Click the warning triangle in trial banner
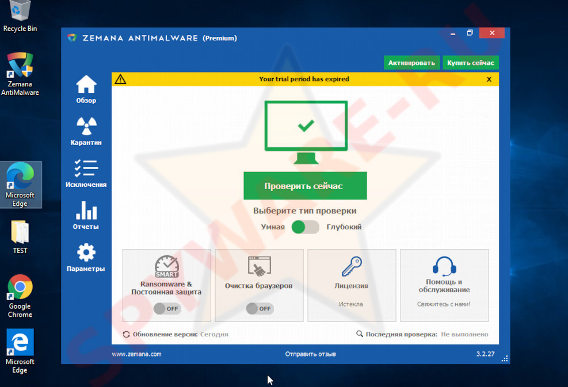Screen dimensions: 568x387 click(120, 79)
